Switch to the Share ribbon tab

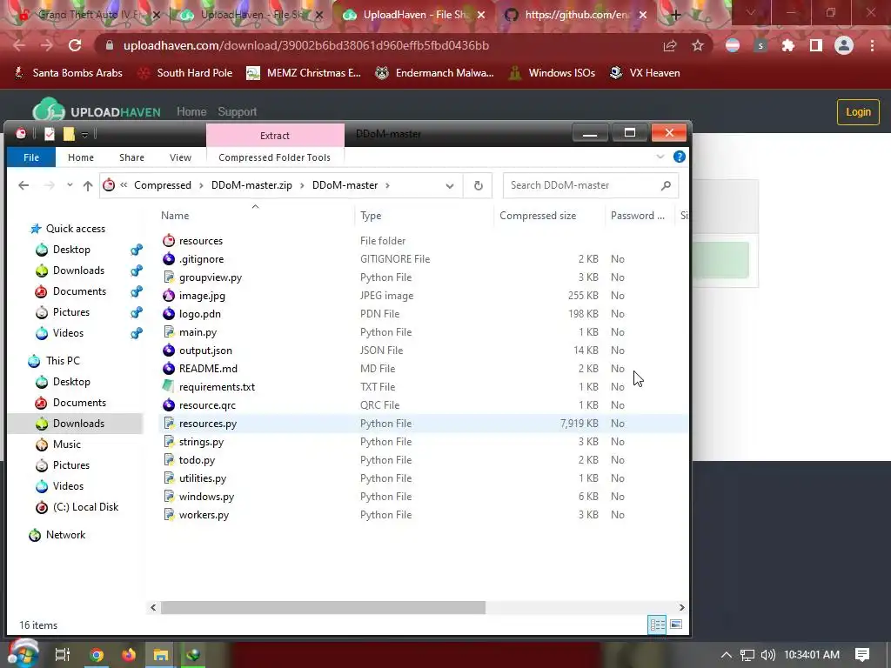pyautogui.click(x=132, y=157)
